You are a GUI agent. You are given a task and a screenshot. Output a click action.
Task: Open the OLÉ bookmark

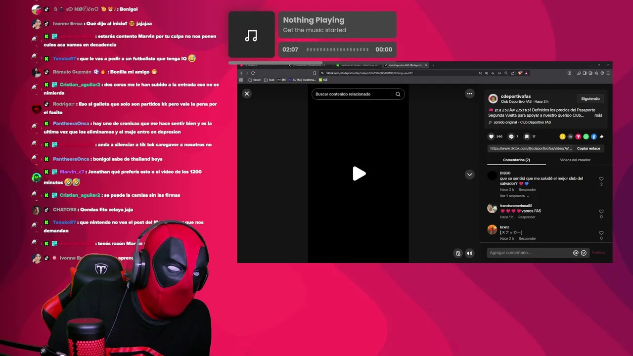click(323, 80)
